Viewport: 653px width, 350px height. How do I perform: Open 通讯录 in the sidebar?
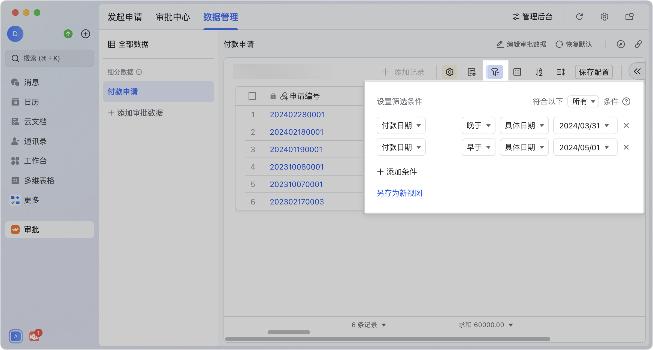(50, 141)
